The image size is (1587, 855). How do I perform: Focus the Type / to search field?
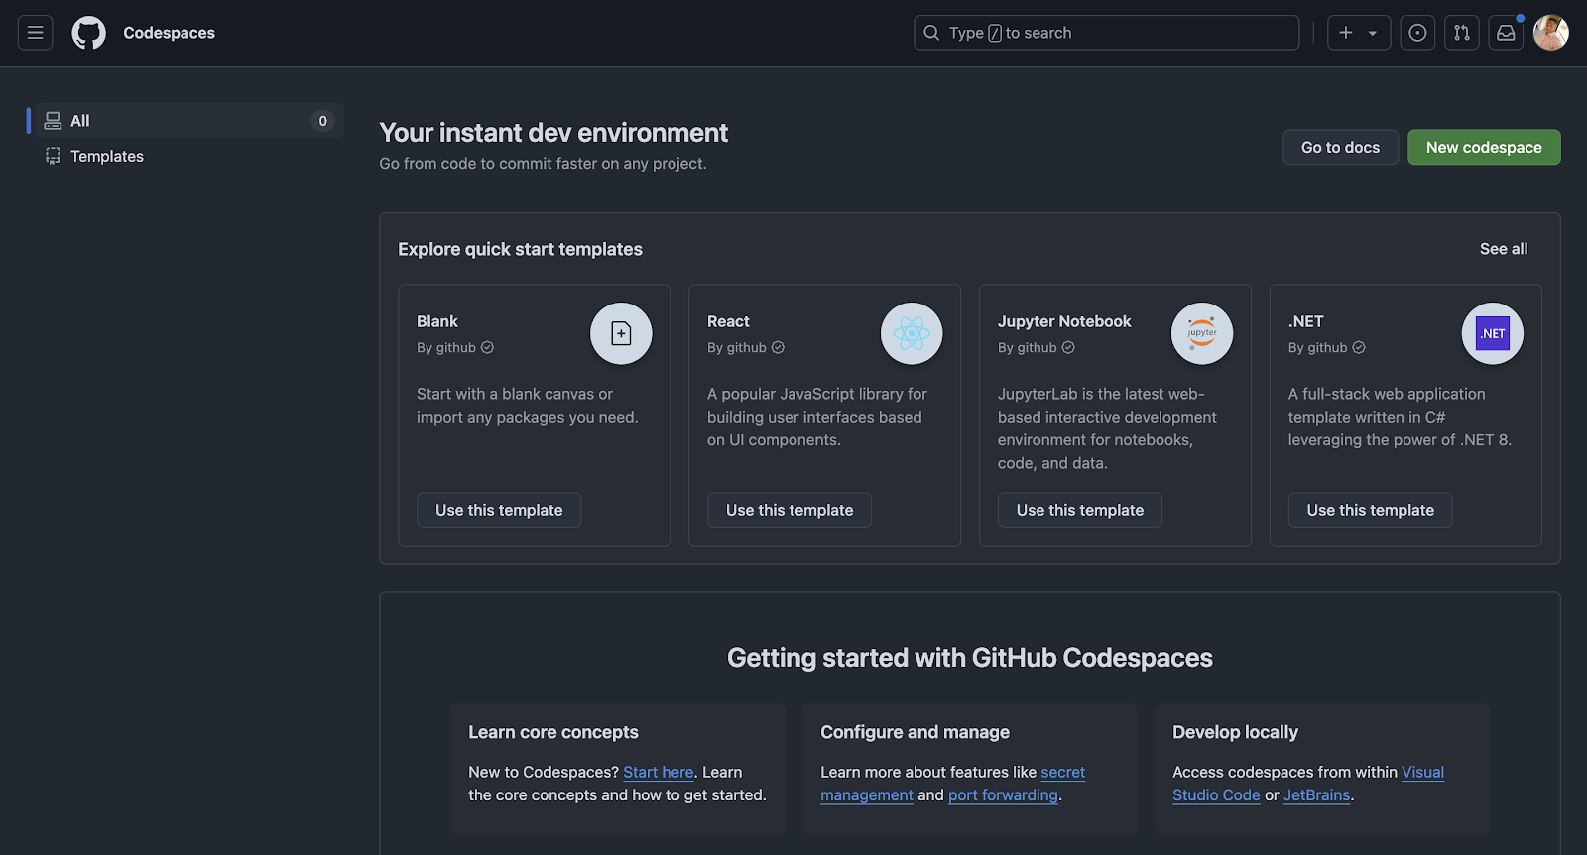coord(1106,33)
